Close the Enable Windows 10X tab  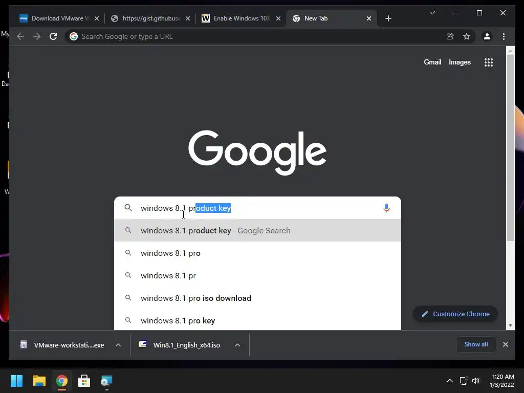(278, 18)
